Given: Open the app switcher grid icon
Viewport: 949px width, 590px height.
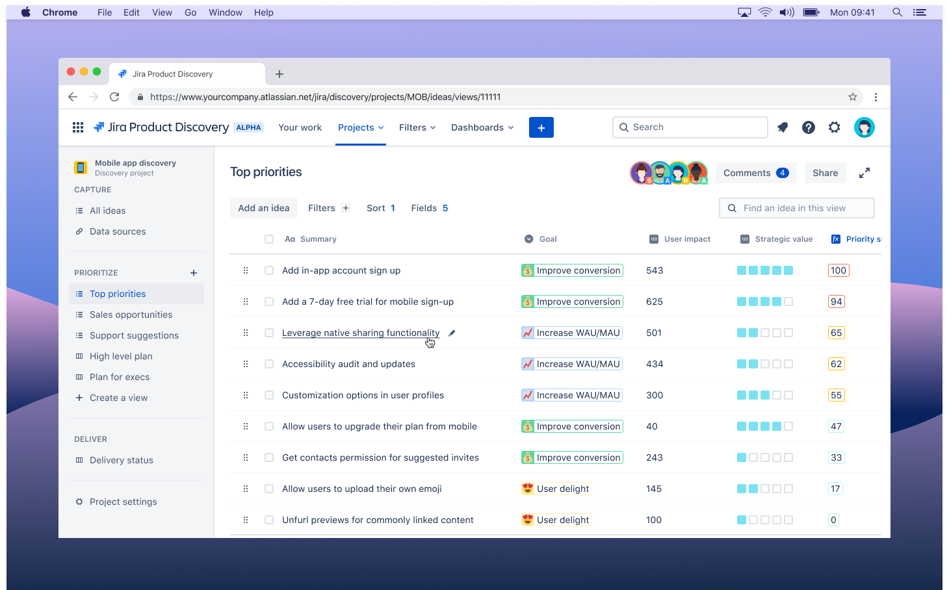Looking at the screenshot, I should coord(78,127).
